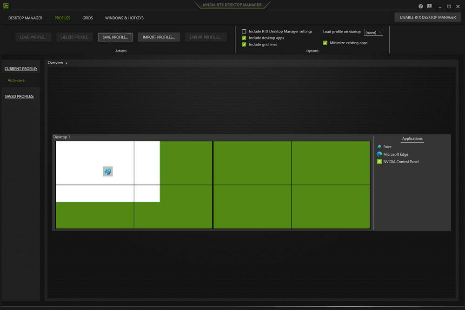Screen dimensions: 465x310
Task: Click the Paint icon inside the Desktop 1 preview
Action: pyautogui.click(x=108, y=171)
